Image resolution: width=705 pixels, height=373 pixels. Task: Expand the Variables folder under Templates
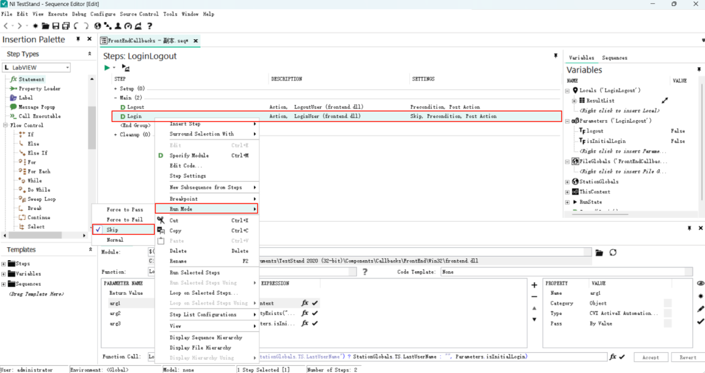click(4, 274)
